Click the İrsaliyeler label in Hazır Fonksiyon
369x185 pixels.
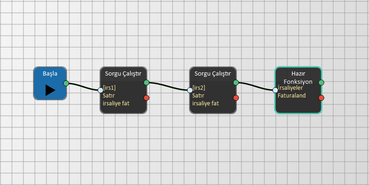pos(291,88)
